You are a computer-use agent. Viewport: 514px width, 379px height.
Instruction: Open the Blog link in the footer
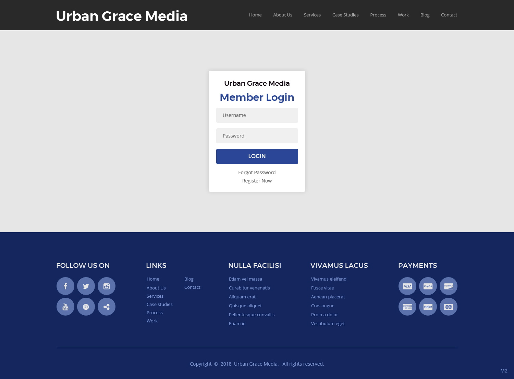(x=189, y=279)
